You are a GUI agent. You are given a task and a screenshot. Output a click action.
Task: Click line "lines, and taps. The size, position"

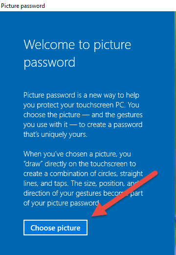(81, 183)
